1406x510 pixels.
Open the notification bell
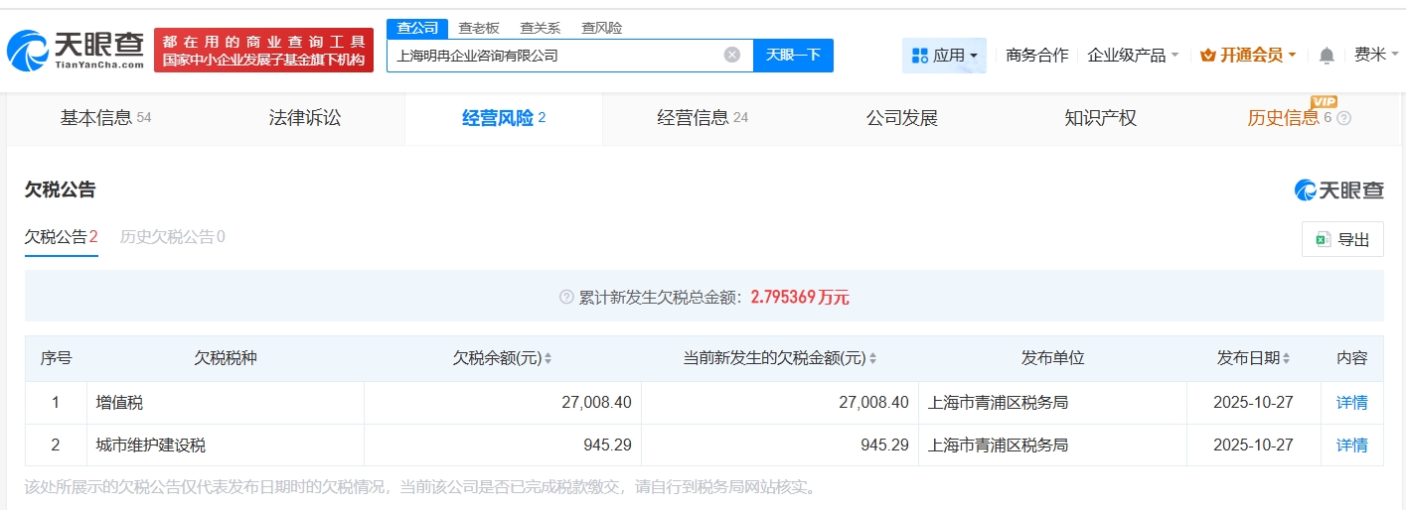[1327, 56]
